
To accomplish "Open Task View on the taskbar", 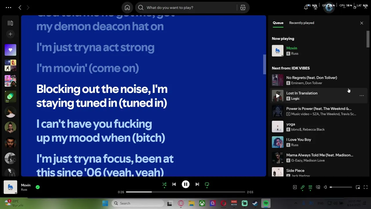I will (170, 203).
